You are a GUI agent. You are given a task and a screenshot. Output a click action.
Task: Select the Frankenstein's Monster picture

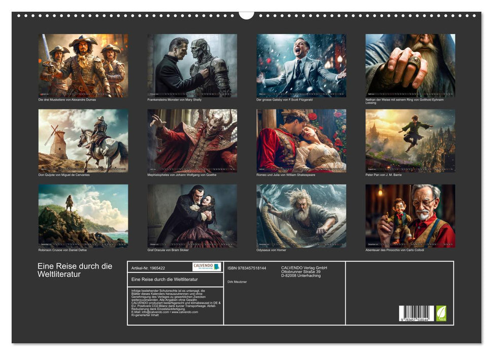[192, 65]
